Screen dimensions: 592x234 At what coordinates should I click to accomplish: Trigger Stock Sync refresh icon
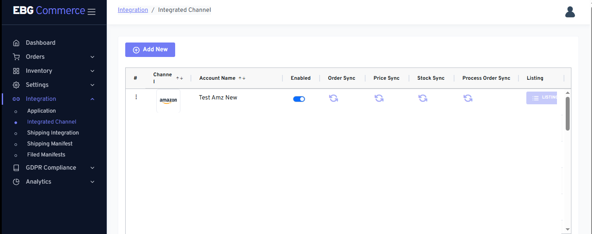(x=423, y=98)
